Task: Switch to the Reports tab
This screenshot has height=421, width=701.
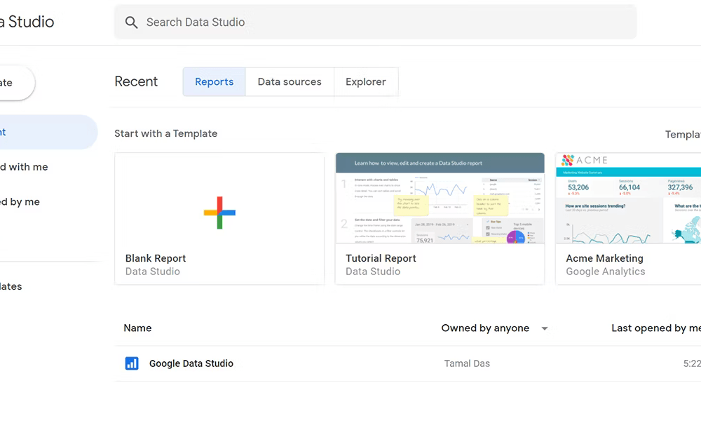Action: (x=214, y=82)
